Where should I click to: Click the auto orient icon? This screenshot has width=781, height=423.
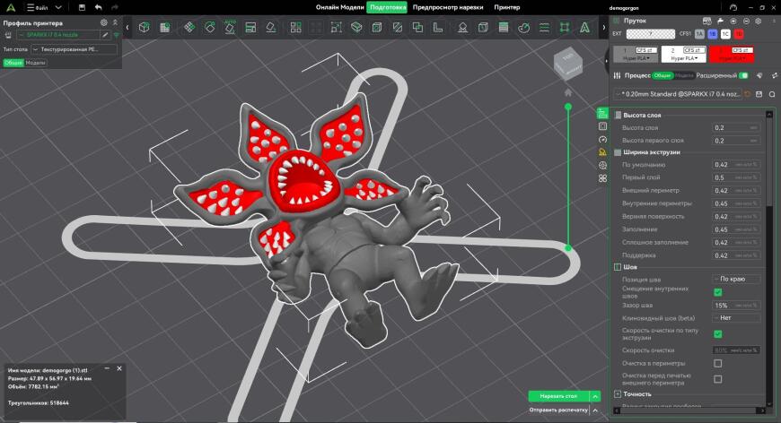tap(210, 28)
